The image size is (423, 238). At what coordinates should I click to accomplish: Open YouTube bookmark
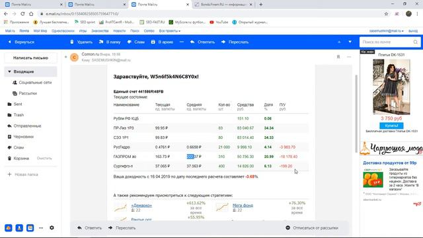219,22
